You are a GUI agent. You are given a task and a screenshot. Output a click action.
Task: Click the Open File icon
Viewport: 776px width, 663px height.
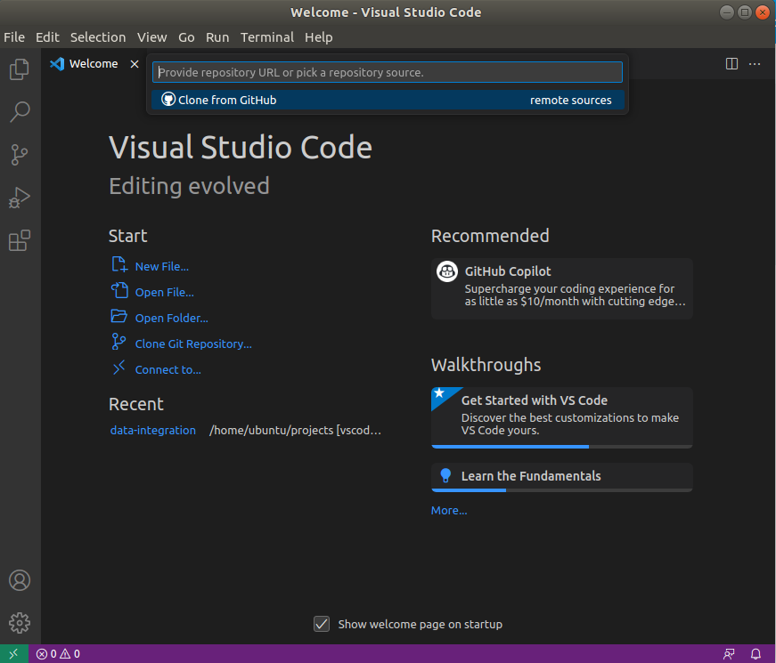pos(119,291)
